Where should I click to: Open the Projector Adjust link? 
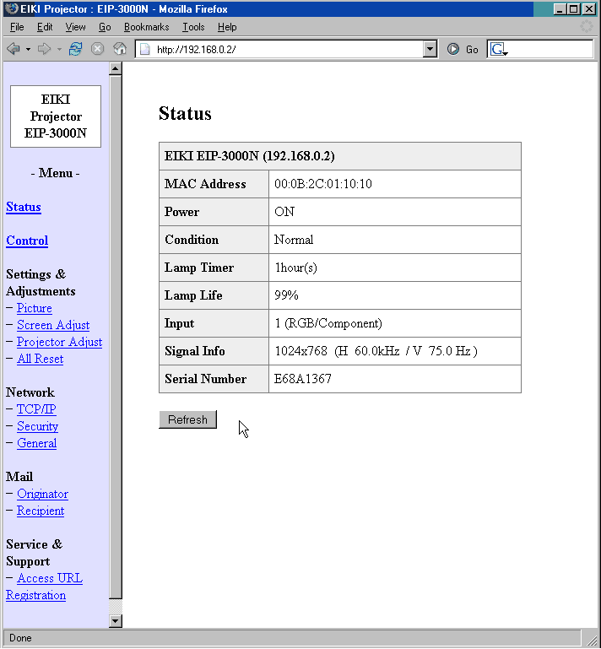pyautogui.click(x=60, y=343)
